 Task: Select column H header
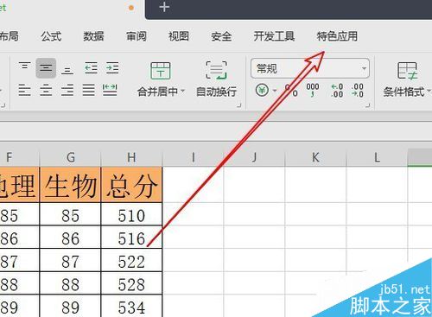pos(132,157)
